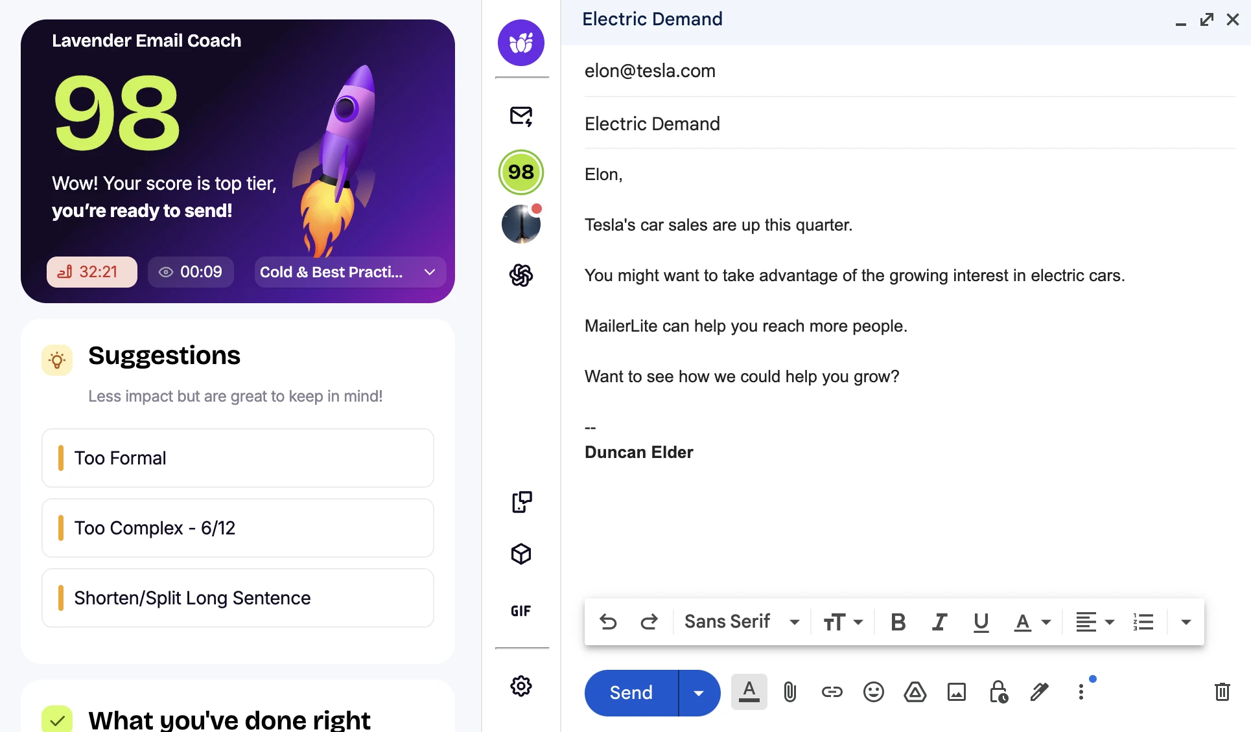Insert files using Google Drive icon
This screenshot has height=732, width=1251.
[915, 692]
